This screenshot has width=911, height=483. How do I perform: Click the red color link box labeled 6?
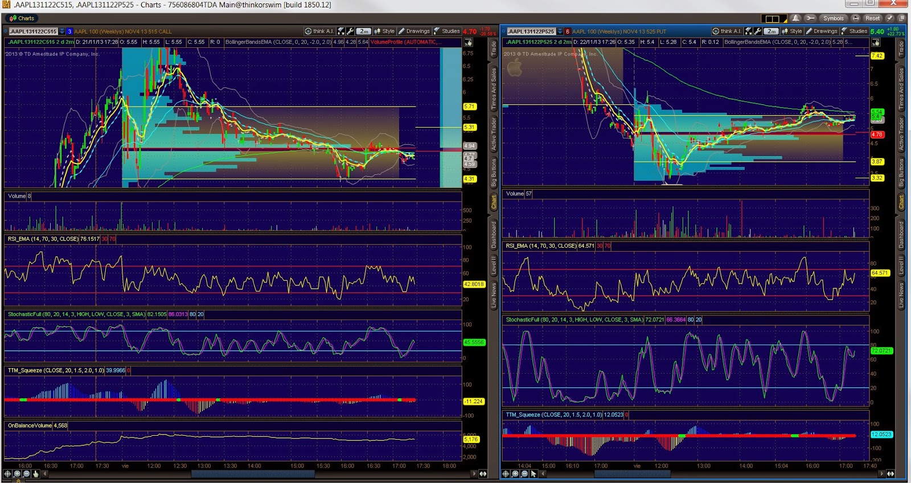[567, 31]
